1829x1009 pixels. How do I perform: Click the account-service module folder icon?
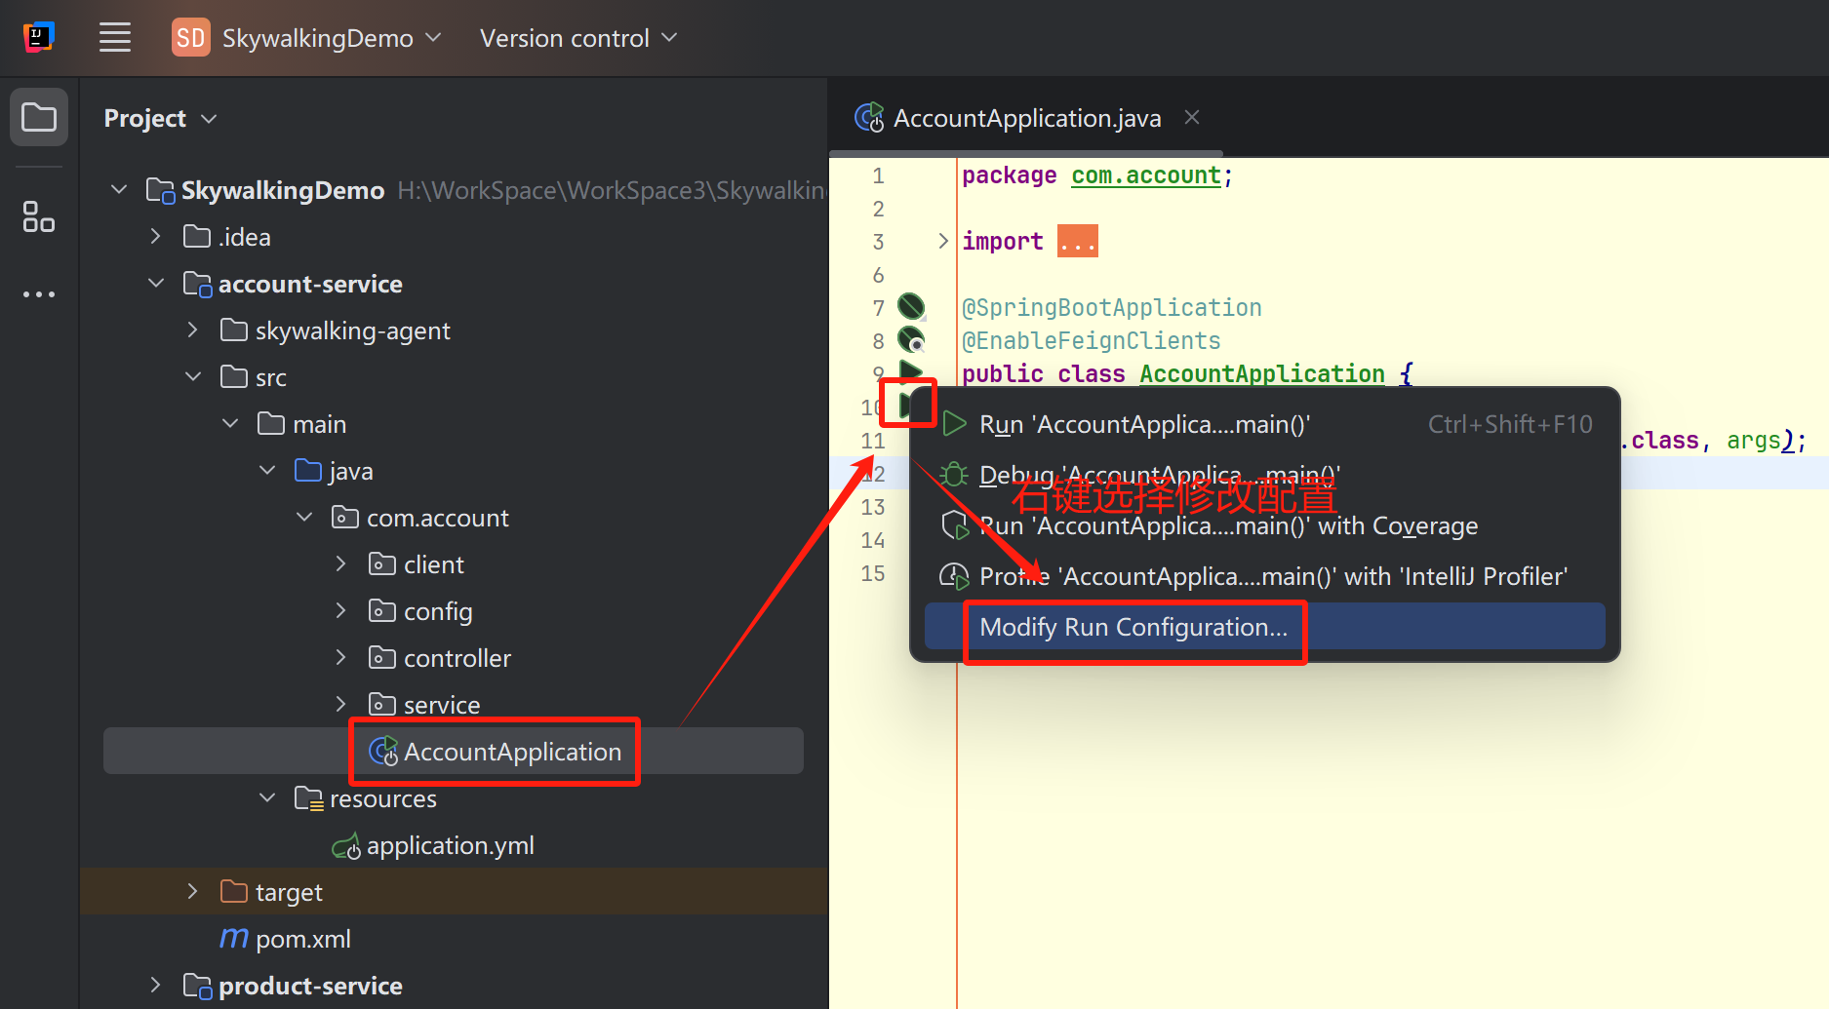[198, 284]
